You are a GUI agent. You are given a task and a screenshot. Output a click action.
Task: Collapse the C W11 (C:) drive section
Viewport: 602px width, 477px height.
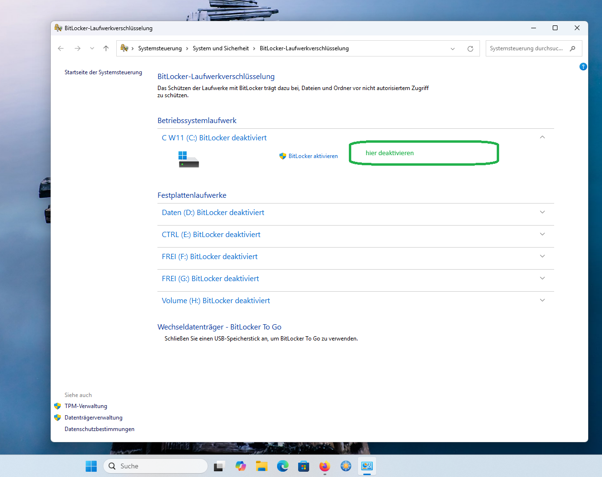pos(542,137)
